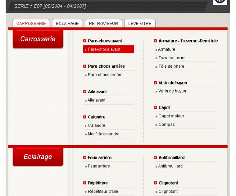
Task: Open the Vérin de hayon sub-link
Action: pos(172,91)
